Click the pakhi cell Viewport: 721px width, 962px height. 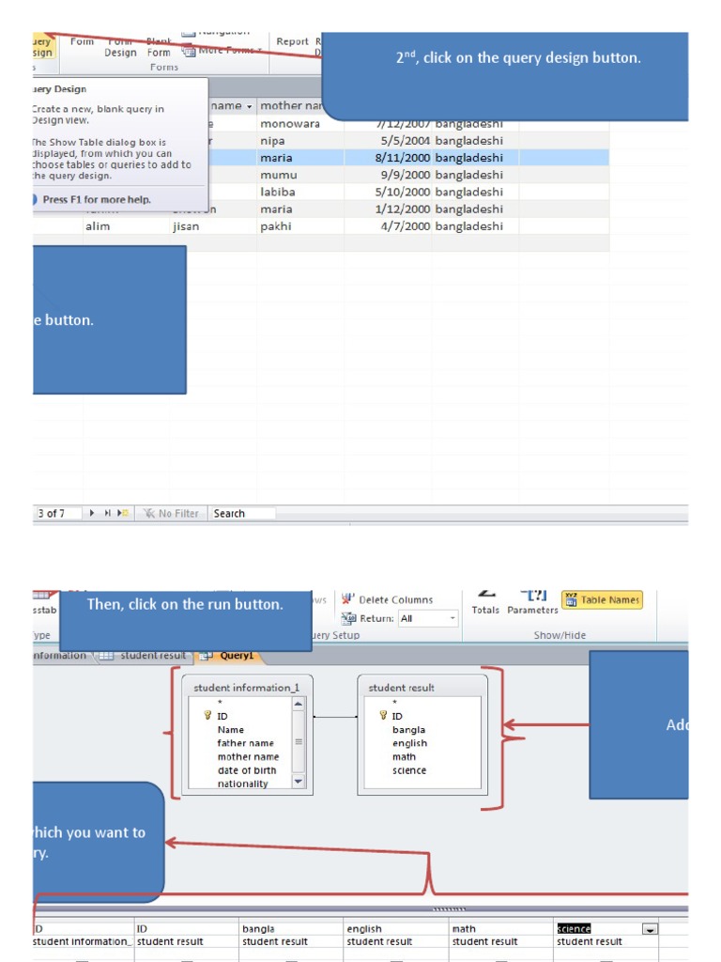[299, 226]
